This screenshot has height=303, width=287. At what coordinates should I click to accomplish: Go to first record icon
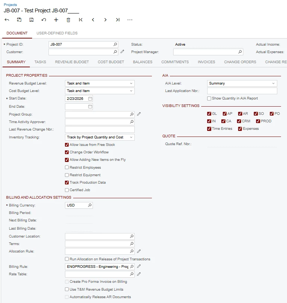81,20
